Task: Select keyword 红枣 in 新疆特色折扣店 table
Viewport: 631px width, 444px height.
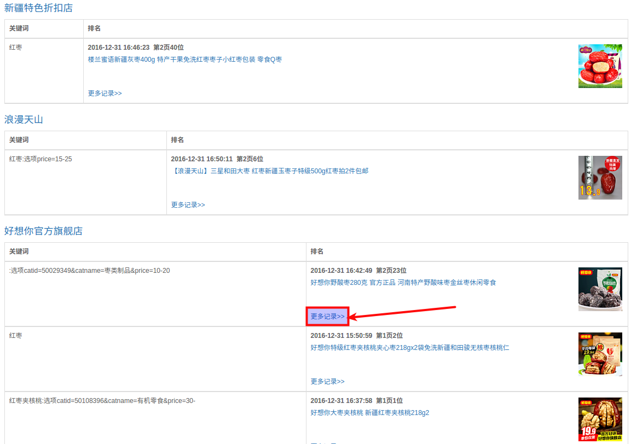Action: point(16,48)
